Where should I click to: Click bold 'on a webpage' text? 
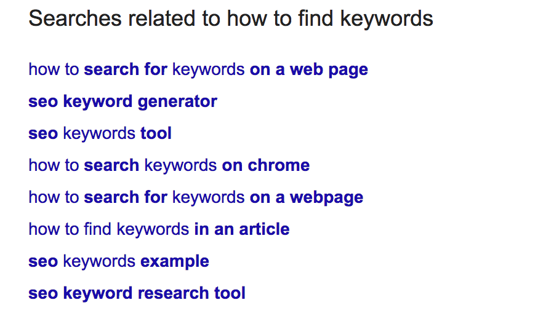(307, 198)
